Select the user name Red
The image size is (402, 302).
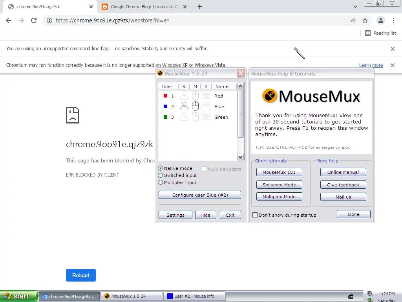219,96
